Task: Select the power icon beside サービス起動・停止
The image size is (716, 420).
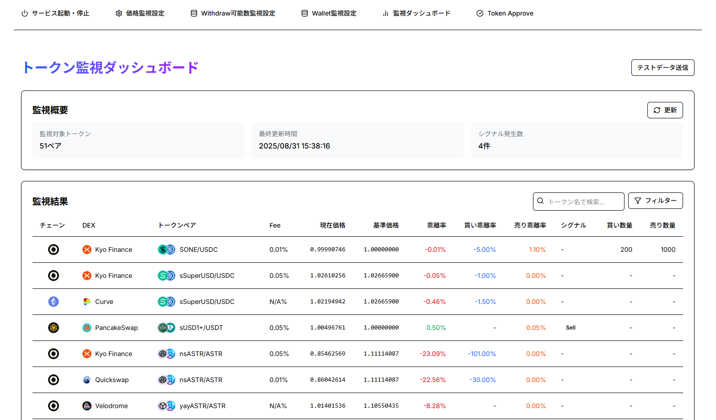Action: 24,13
